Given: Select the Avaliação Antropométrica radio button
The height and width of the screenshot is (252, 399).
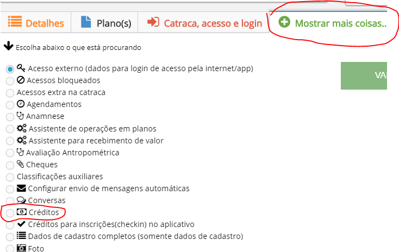Looking at the screenshot, I should coord(10,153).
